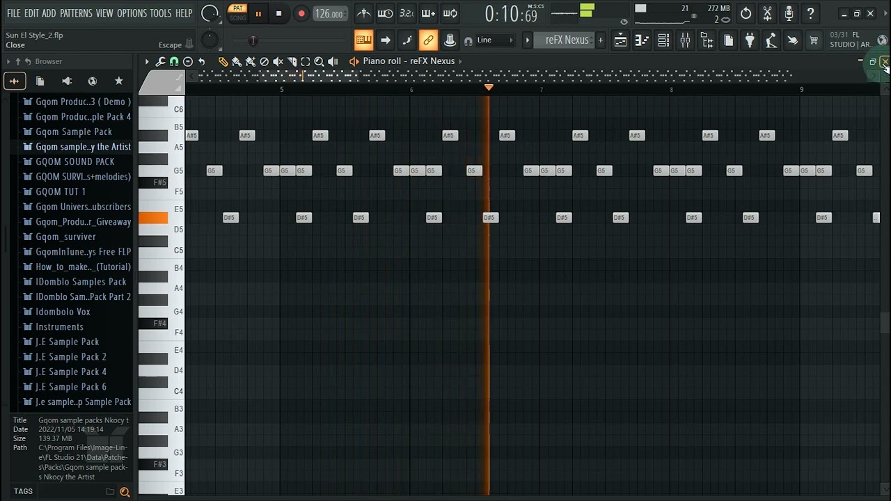The height and width of the screenshot is (501, 891).
Task: Select the Mute tool in piano roll
Action: coord(278,62)
